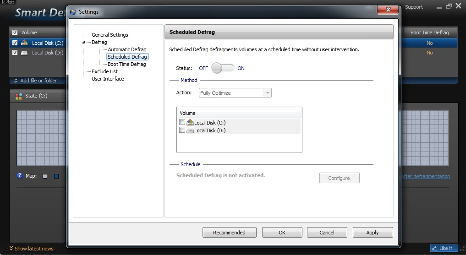Minimize the Smart Defrag main window
The width and height of the screenshot is (466, 255).
(439, 7)
